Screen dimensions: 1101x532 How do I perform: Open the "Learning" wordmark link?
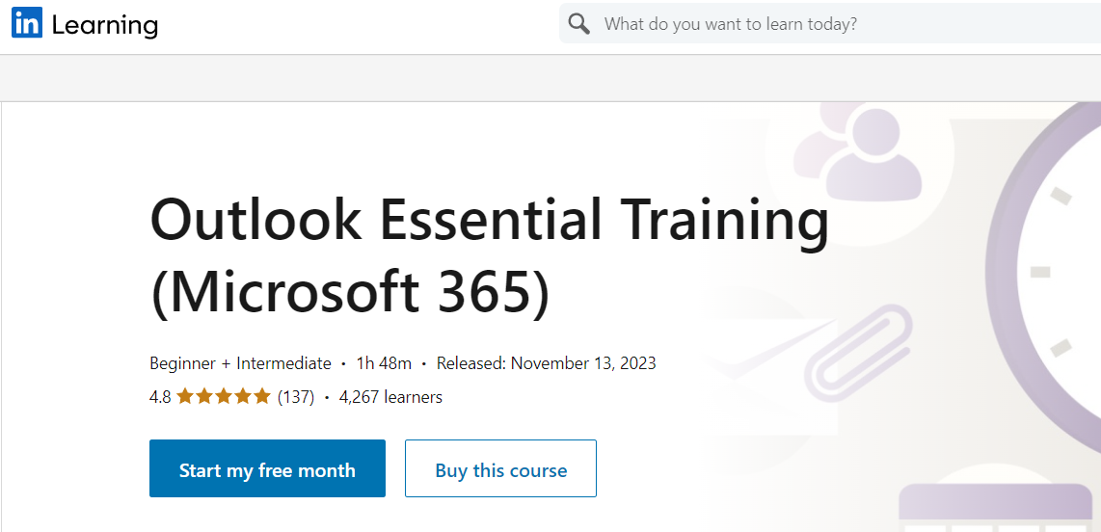[x=105, y=25]
